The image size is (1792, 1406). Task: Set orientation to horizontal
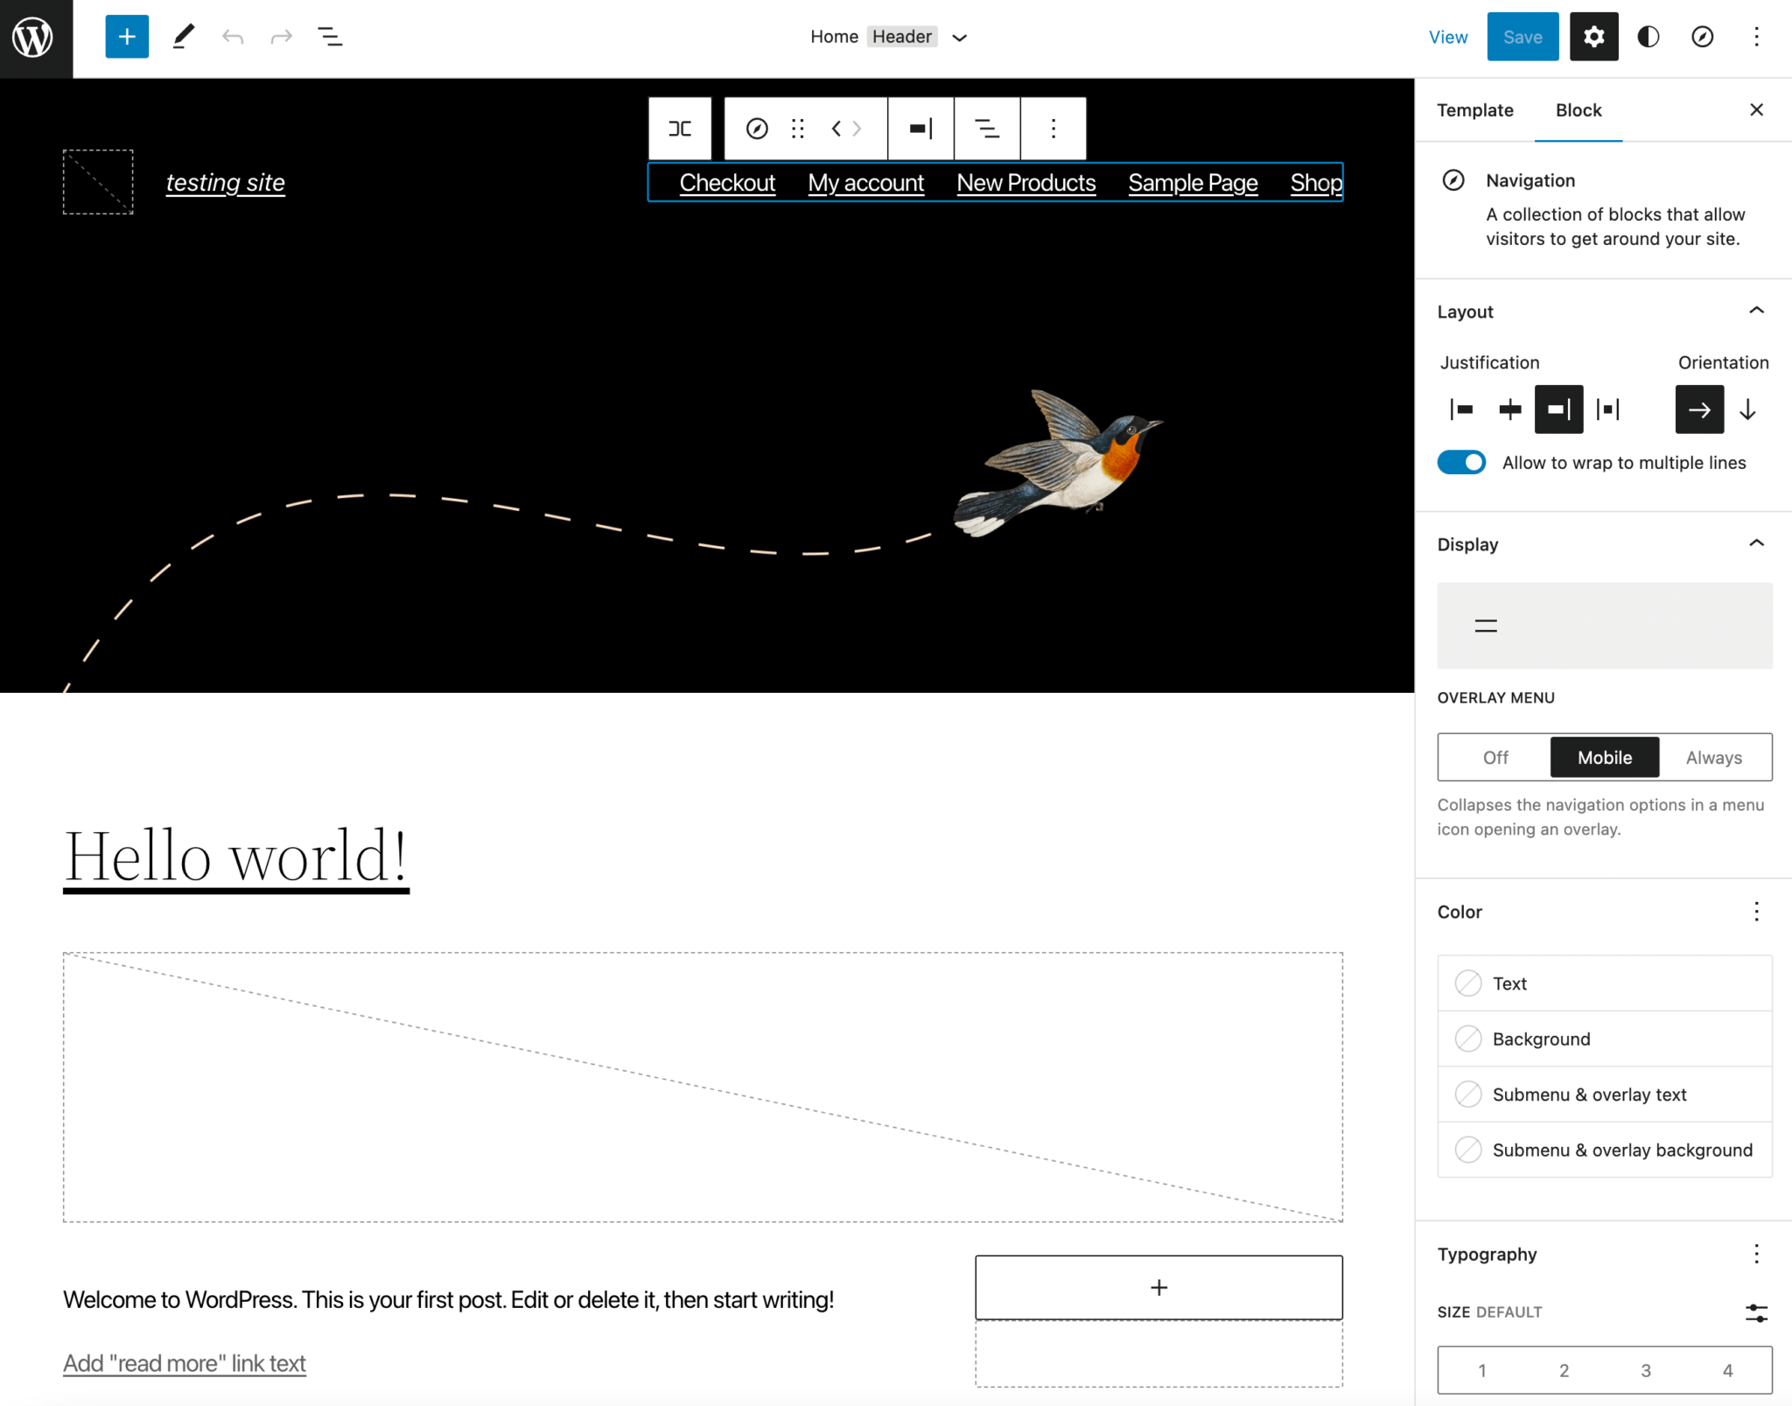coord(1699,409)
